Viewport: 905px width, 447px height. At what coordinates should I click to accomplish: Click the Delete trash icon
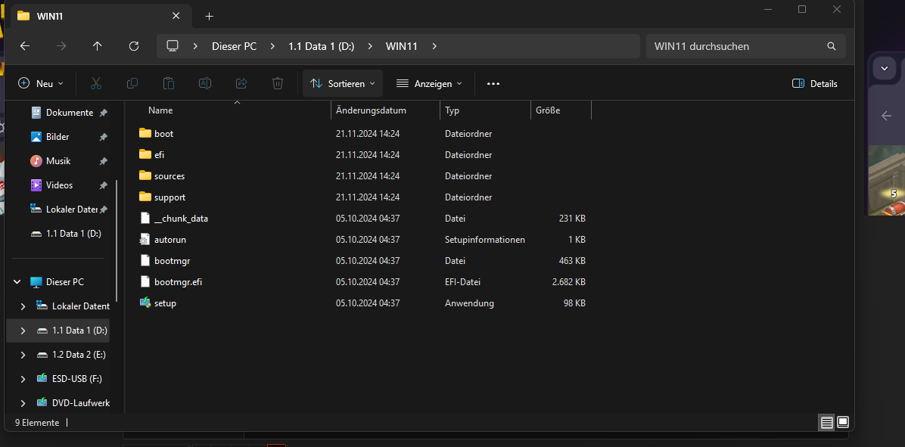click(278, 84)
